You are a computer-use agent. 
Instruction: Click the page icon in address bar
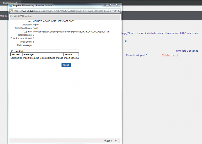(x=12, y=11)
